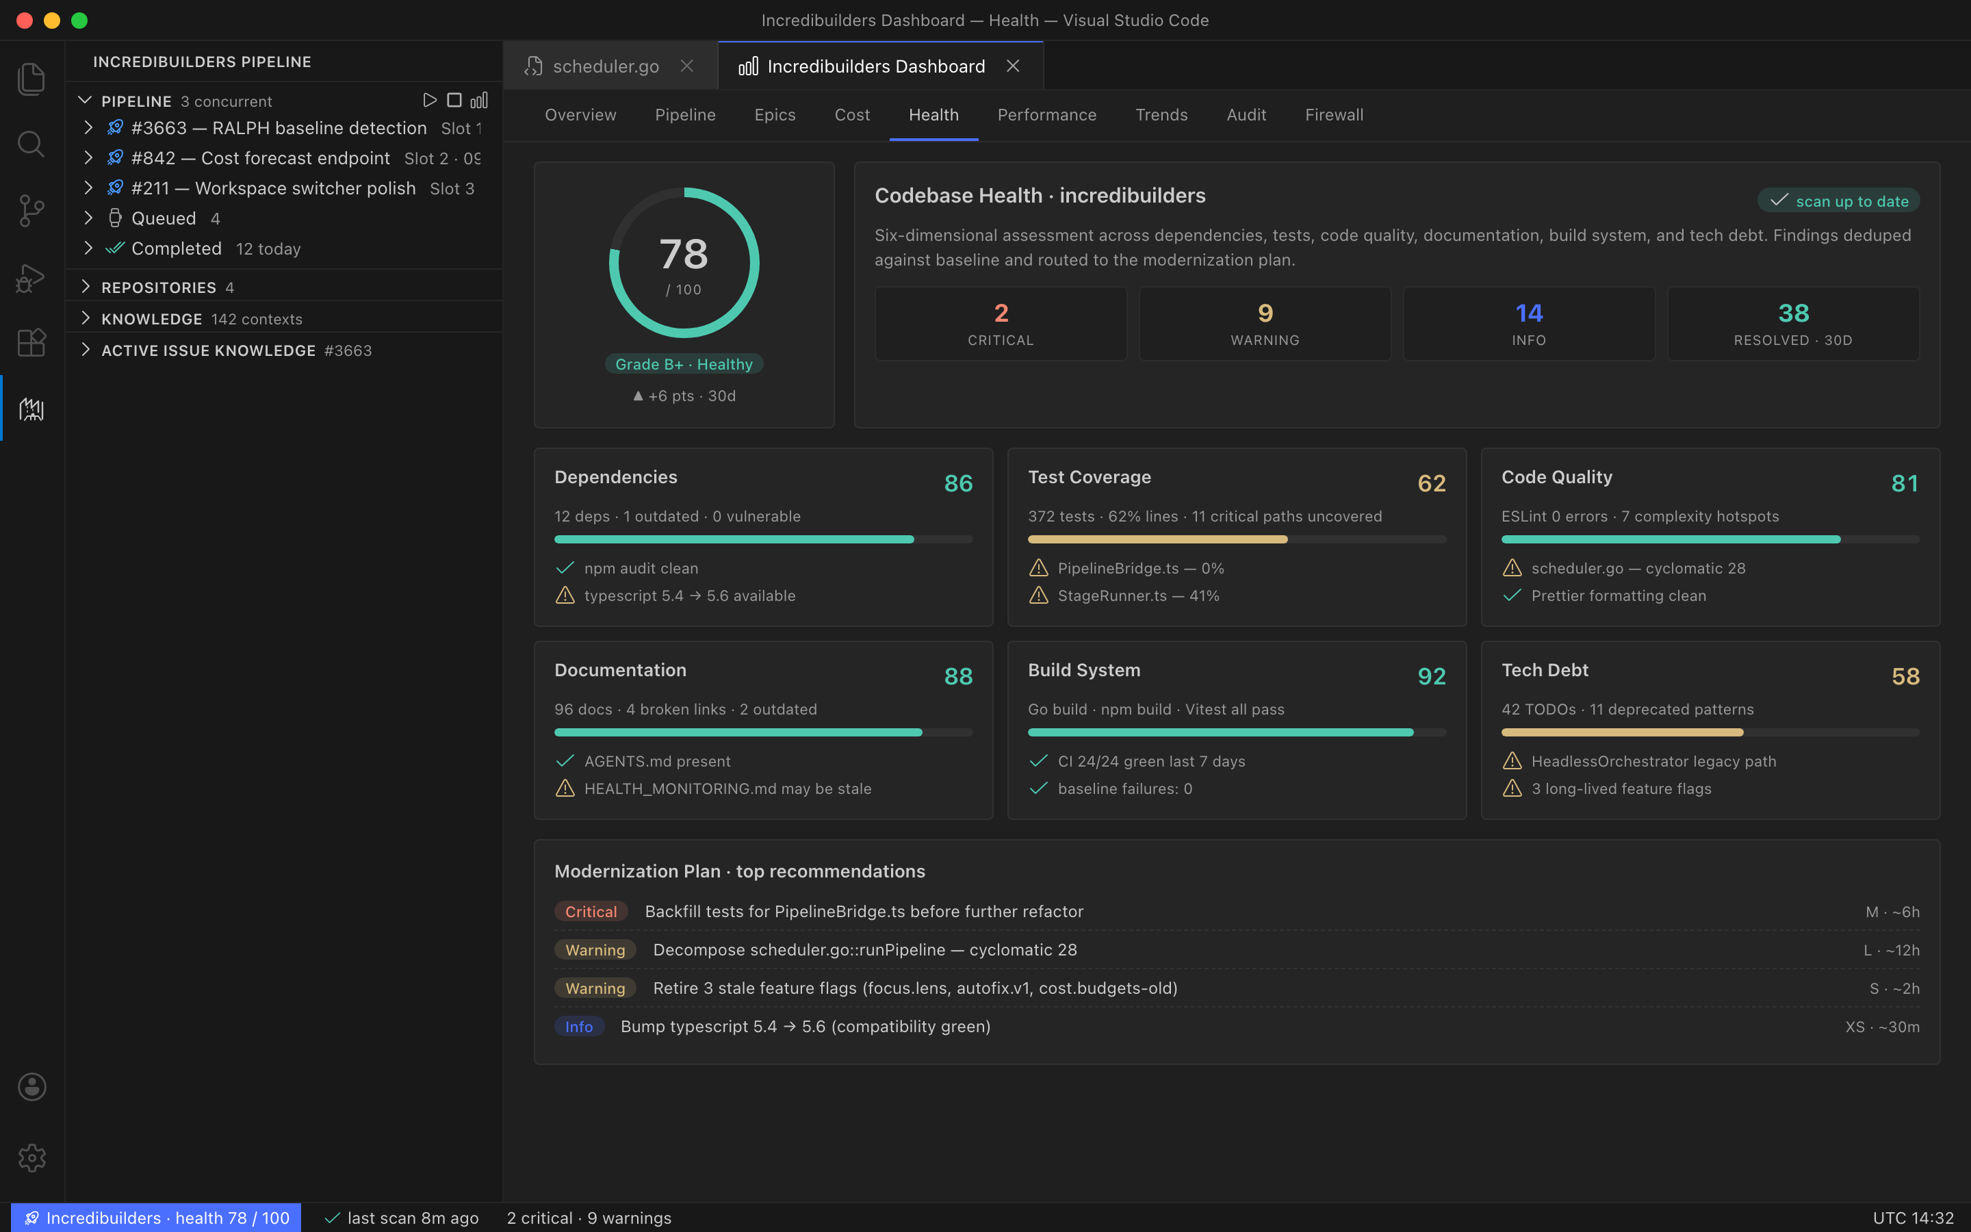Click warning icon beside StageRunner.ts — 41%
1971x1232 pixels.
pyautogui.click(x=1038, y=595)
